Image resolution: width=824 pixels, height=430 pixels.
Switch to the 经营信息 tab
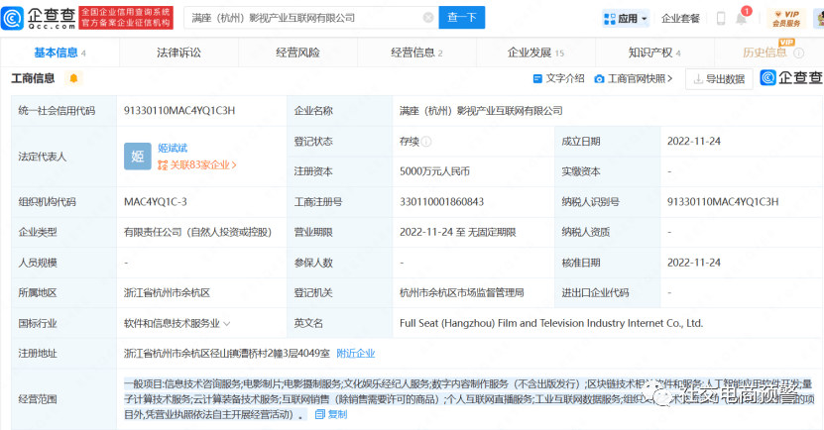point(416,53)
